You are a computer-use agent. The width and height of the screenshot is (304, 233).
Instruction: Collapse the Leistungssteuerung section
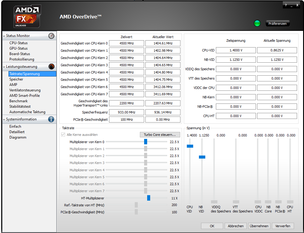tap(4, 67)
